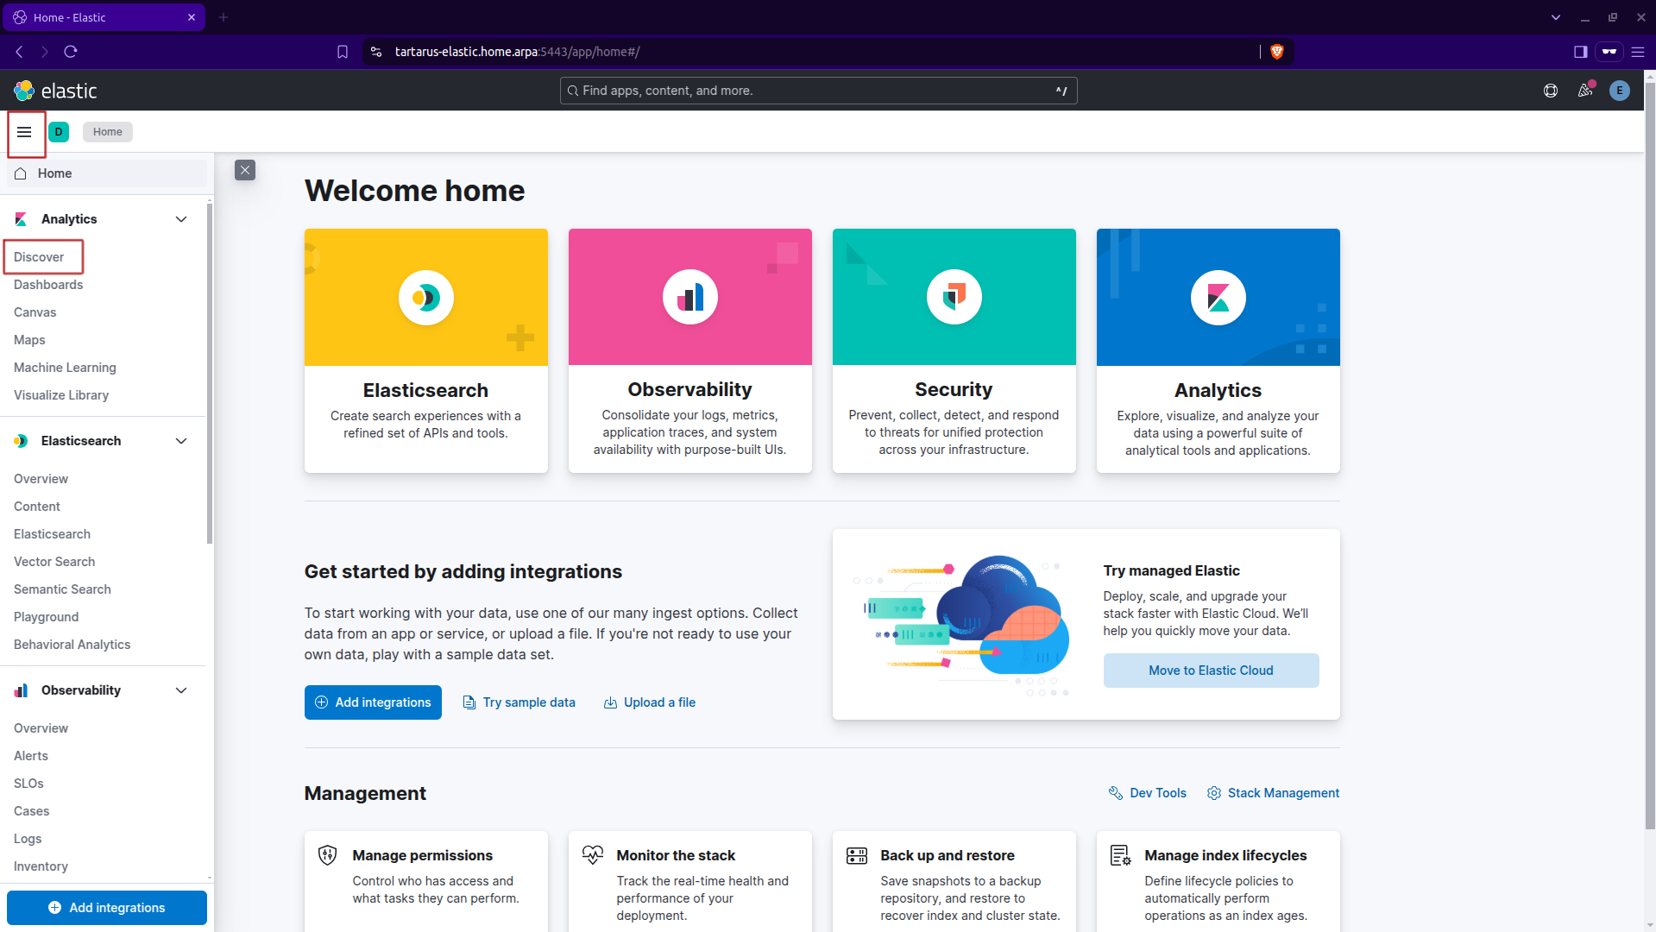
Task: Close the side navigation panel
Action: point(245,170)
